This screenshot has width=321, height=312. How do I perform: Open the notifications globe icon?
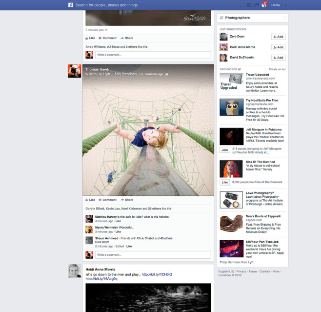(x=264, y=5)
